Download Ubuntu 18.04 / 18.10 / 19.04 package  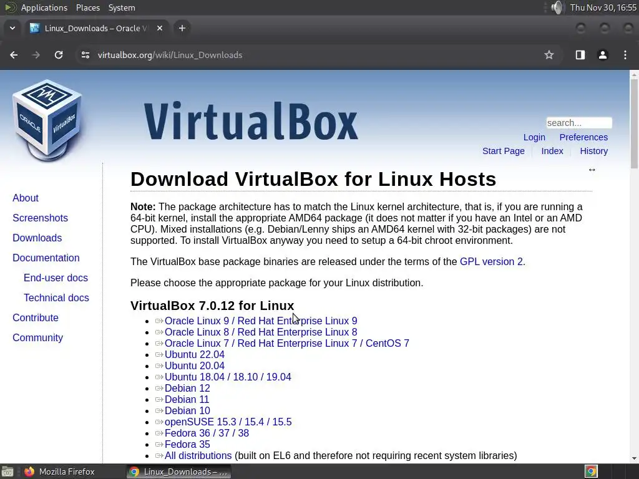(x=228, y=377)
